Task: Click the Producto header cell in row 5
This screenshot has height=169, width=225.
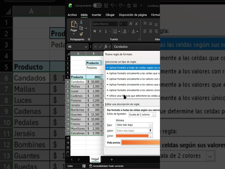Action: 78,77
